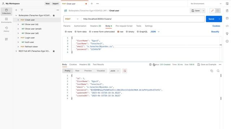Open the environment quick look icon
Screen dimensions: 231x129
pyautogui.click(x=227, y=4)
